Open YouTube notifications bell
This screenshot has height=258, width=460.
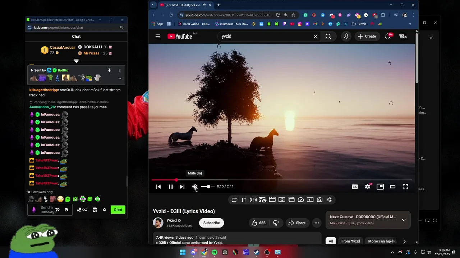pyautogui.click(x=387, y=36)
